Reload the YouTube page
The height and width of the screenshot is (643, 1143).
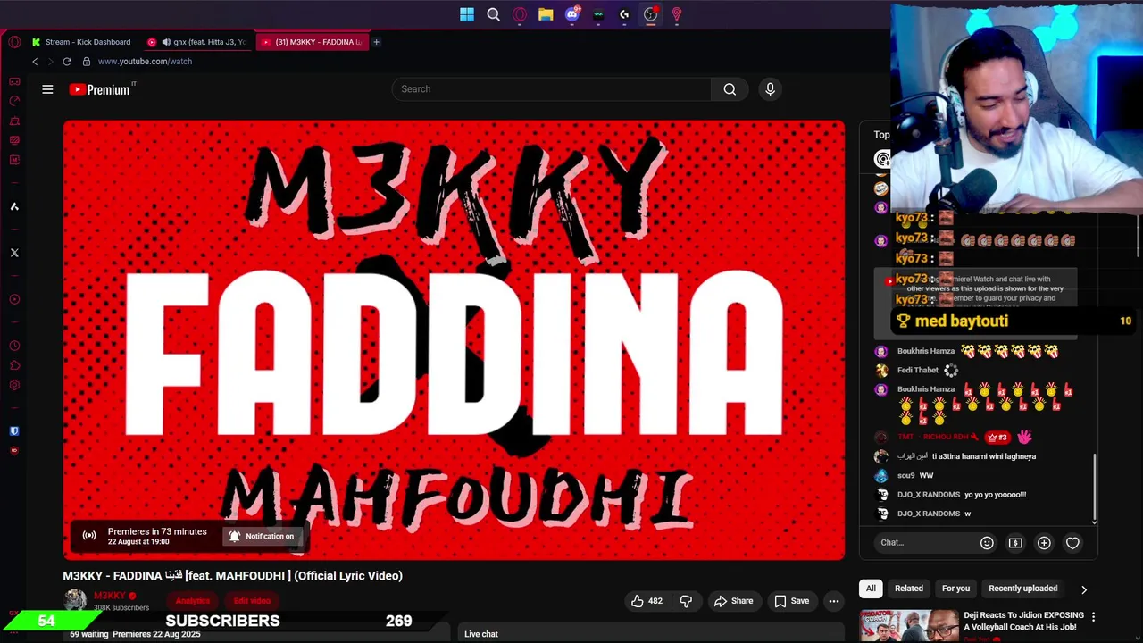pyautogui.click(x=67, y=62)
